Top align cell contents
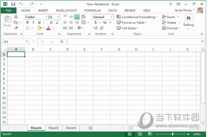The image size is (208, 137). point(65,16)
